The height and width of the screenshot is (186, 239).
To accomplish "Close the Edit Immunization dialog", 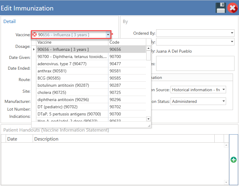I will click(232, 8).
